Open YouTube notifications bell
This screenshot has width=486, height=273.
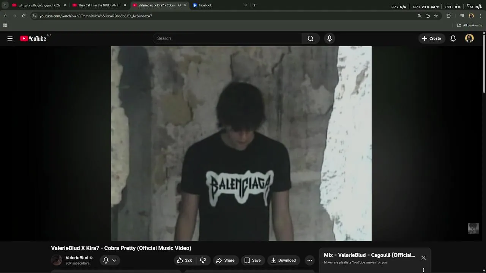(x=453, y=38)
